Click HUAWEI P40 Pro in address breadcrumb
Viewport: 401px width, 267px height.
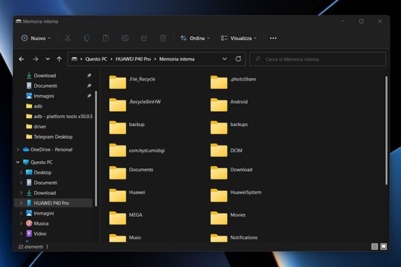point(133,59)
